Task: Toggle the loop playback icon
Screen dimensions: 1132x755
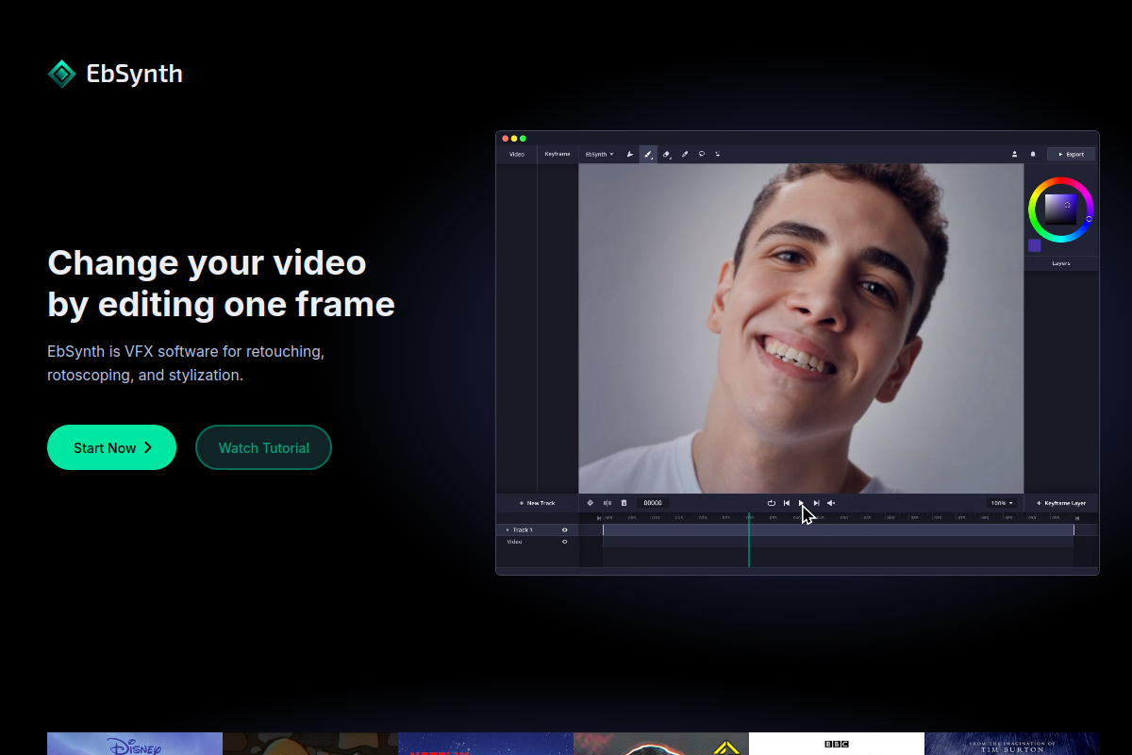Action: click(x=771, y=503)
